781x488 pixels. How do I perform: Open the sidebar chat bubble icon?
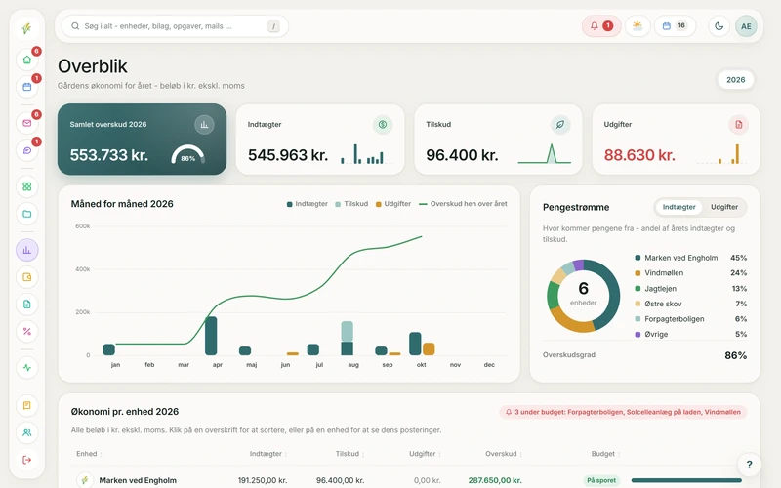point(27,150)
